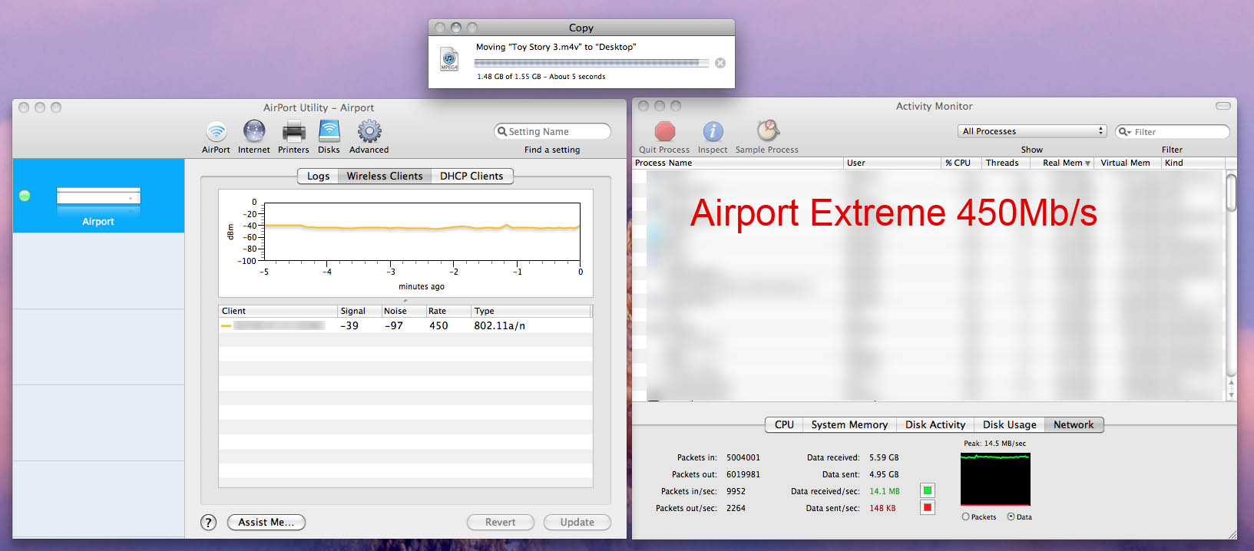
Task: Click the magnifier in Activity Monitor Filter
Action: [x=1125, y=132]
